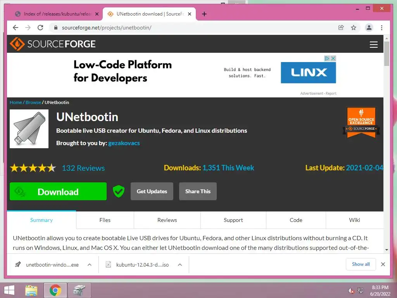The height and width of the screenshot is (298, 397).
Task: Open the gezakovacs author link
Action: (x=124, y=143)
